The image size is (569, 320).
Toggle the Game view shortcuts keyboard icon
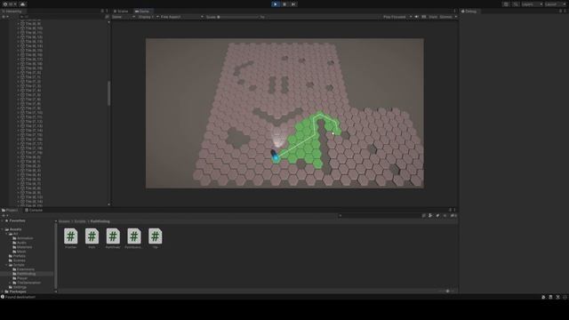pyautogui.click(x=424, y=17)
